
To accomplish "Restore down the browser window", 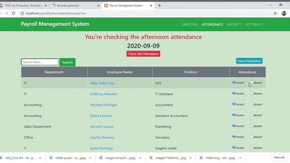I will (280, 5).
